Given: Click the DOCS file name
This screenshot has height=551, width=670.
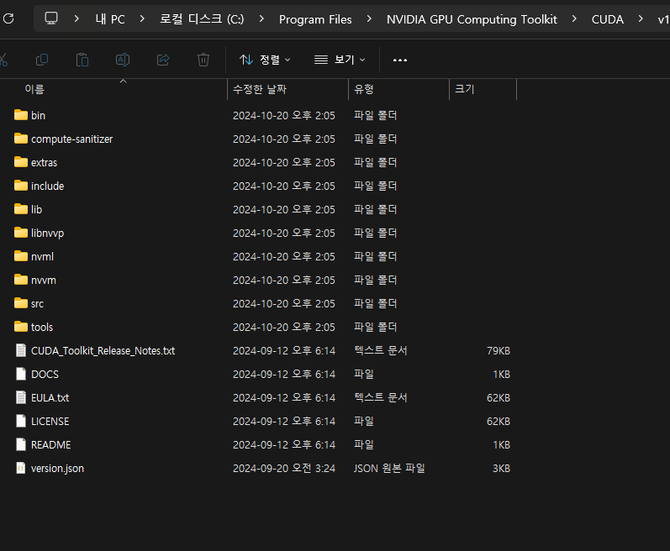Looking at the screenshot, I should pyautogui.click(x=45, y=375).
